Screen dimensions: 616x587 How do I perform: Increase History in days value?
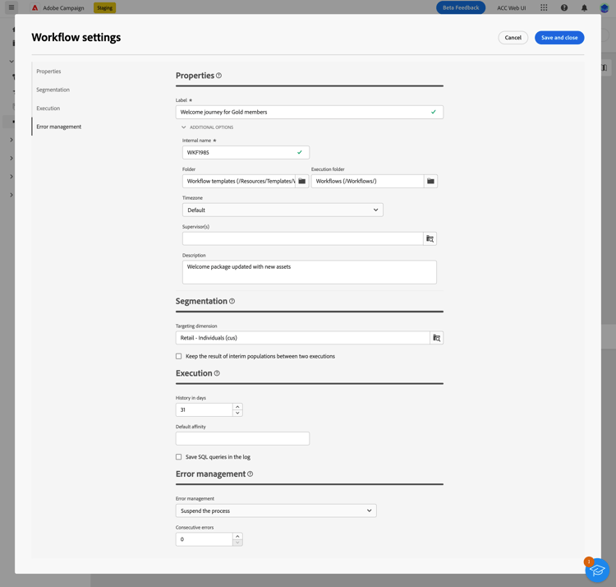237,406
